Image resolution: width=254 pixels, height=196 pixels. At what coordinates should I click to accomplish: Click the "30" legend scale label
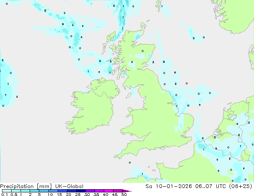point(87,194)
